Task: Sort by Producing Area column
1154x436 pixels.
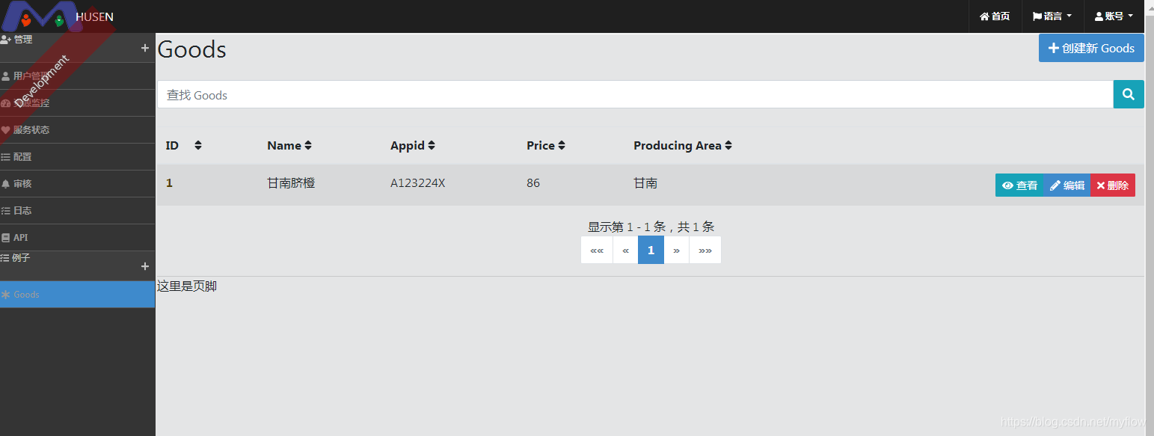Action: pos(683,146)
